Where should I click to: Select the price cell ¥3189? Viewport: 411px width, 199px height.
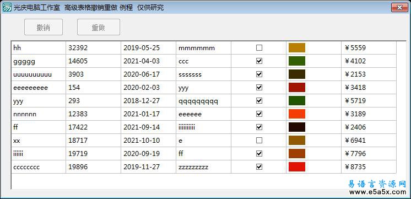click(x=369, y=114)
